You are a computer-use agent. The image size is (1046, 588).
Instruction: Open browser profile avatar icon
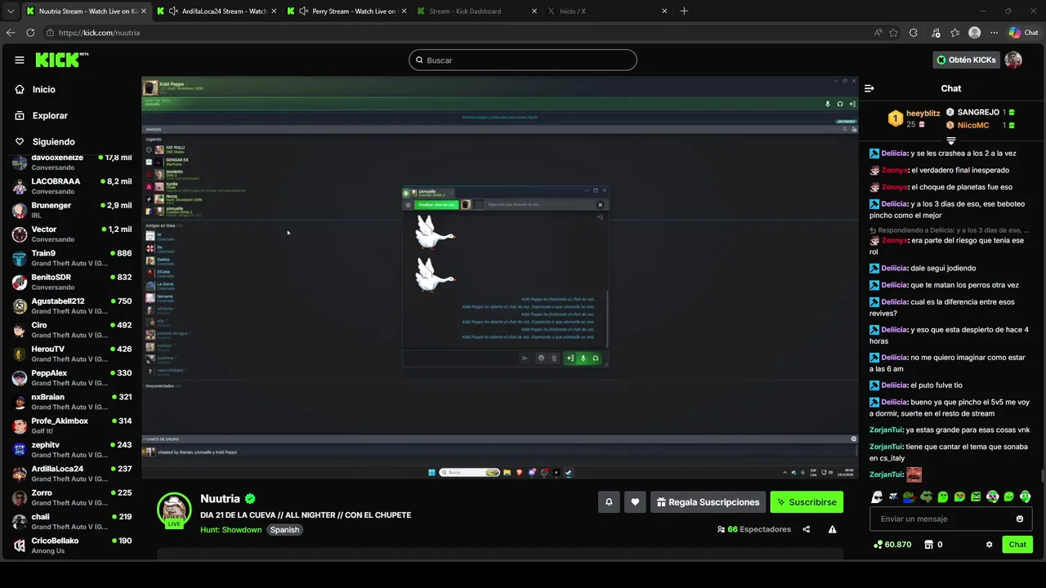974,33
